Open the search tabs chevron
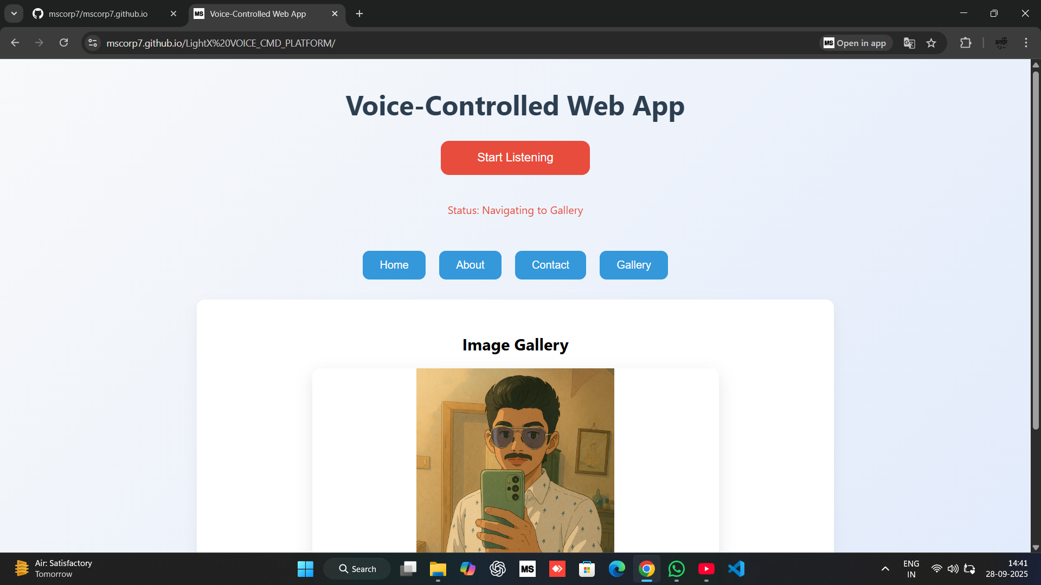1041x585 pixels. click(x=14, y=14)
